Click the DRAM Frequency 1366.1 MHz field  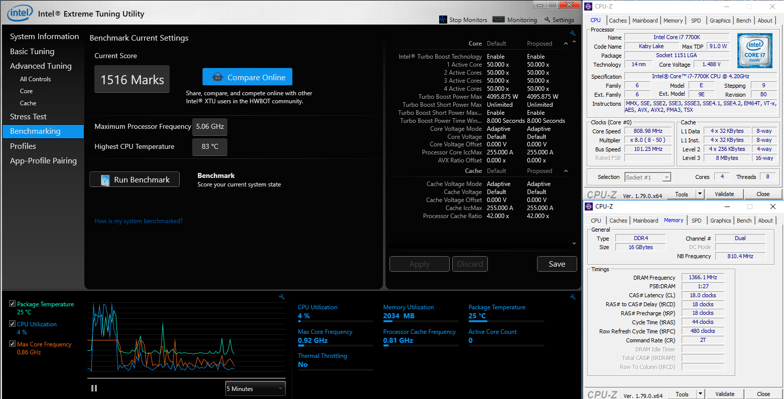(703, 277)
